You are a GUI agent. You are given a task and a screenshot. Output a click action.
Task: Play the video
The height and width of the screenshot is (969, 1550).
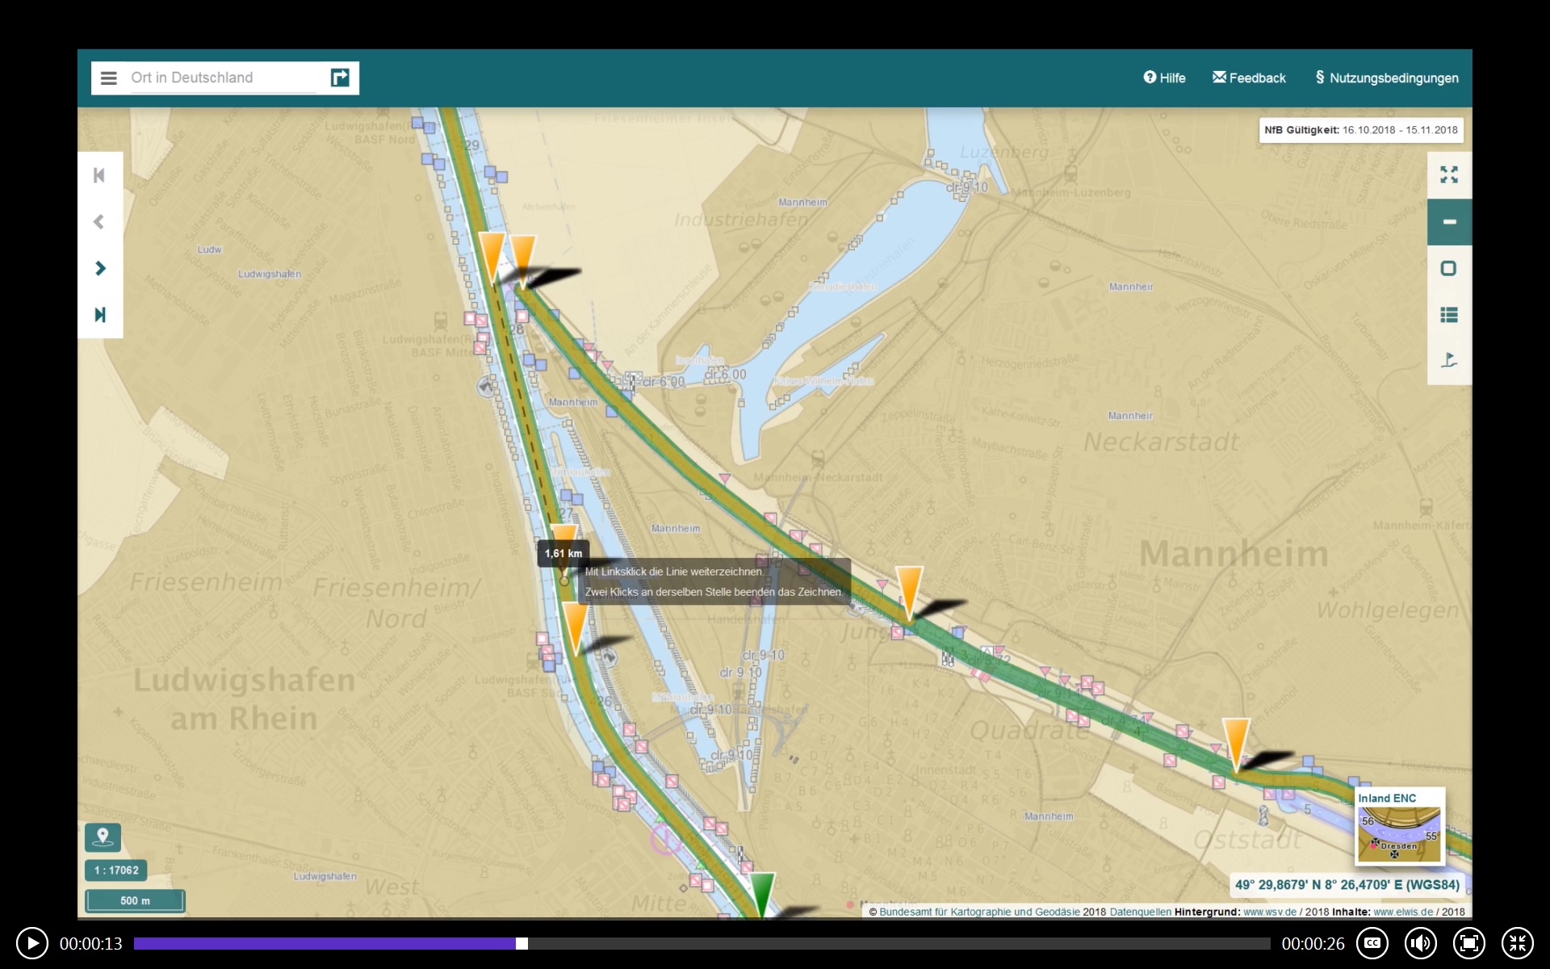pos(32,943)
